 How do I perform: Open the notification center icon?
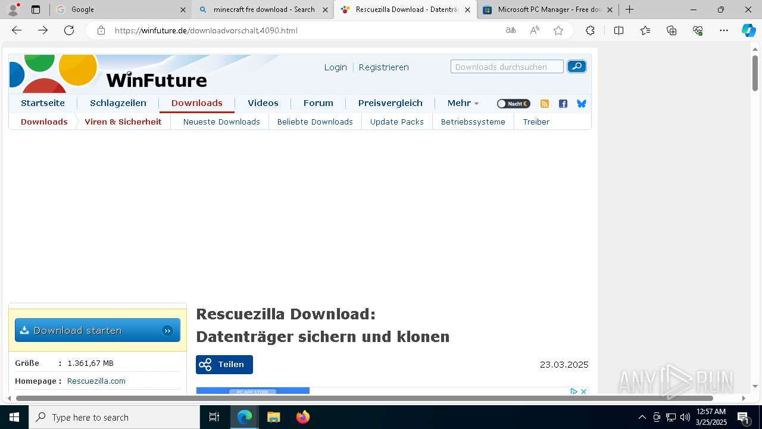(743, 417)
